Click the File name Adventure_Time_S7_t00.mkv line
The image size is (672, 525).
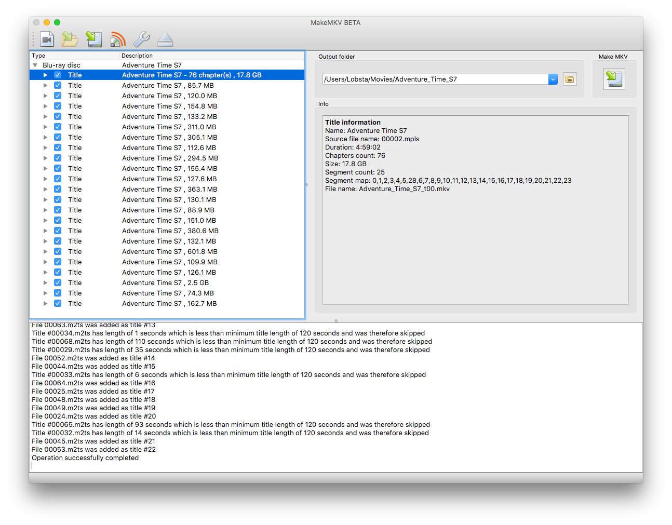coord(387,189)
